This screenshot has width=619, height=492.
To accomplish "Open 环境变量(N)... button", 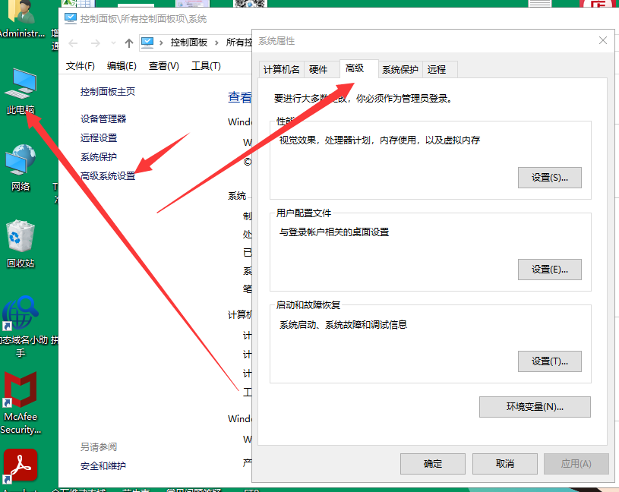I will click(x=535, y=407).
